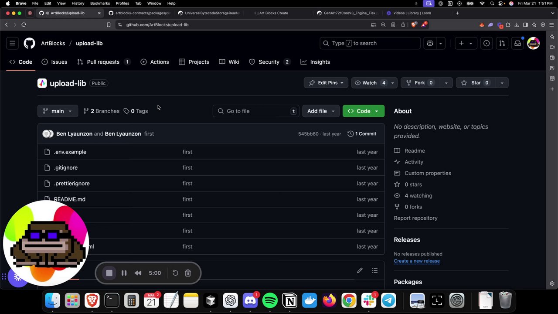The height and width of the screenshot is (314, 558).
Task: Open the README outline list icon
Action: (x=374, y=271)
